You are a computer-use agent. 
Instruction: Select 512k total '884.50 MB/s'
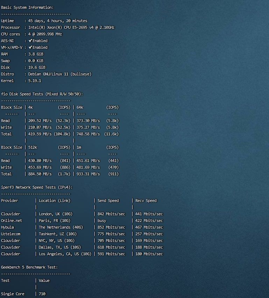pyautogui.click(x=40, y=174)
